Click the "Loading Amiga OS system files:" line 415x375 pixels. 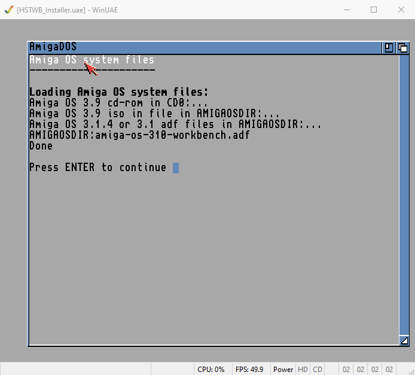tap(119, 92)
